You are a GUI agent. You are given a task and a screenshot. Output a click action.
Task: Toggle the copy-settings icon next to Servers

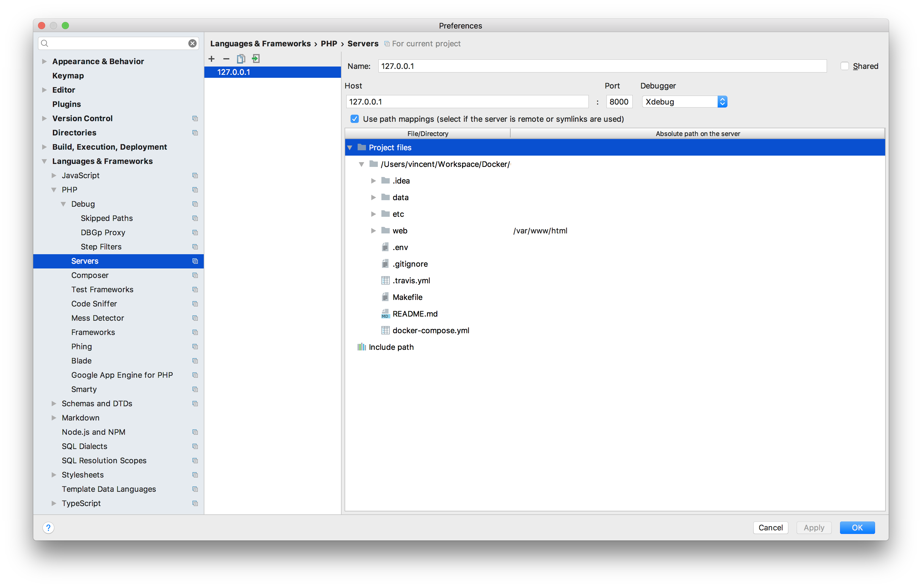pyautogui.click(x=195, y=261)
